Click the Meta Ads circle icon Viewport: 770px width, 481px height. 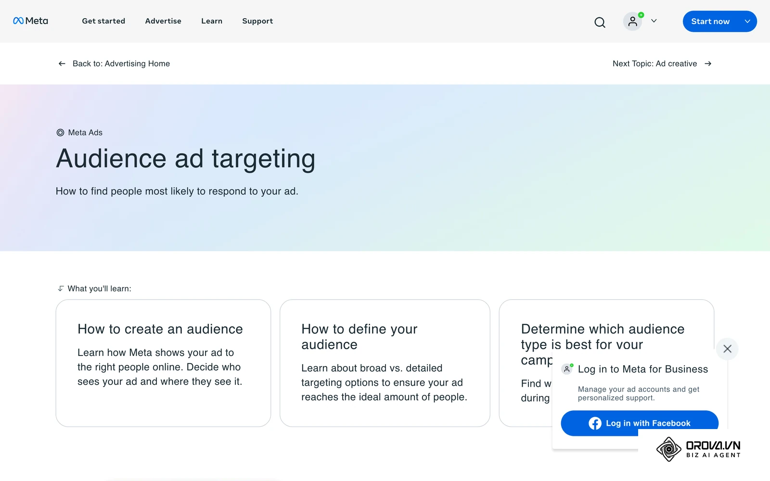(61, 133)
